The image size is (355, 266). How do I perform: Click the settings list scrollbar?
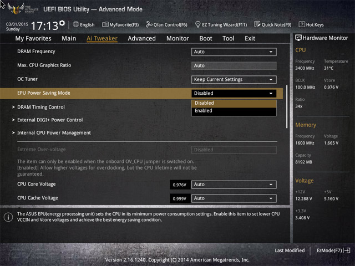[x=287, y=107]
